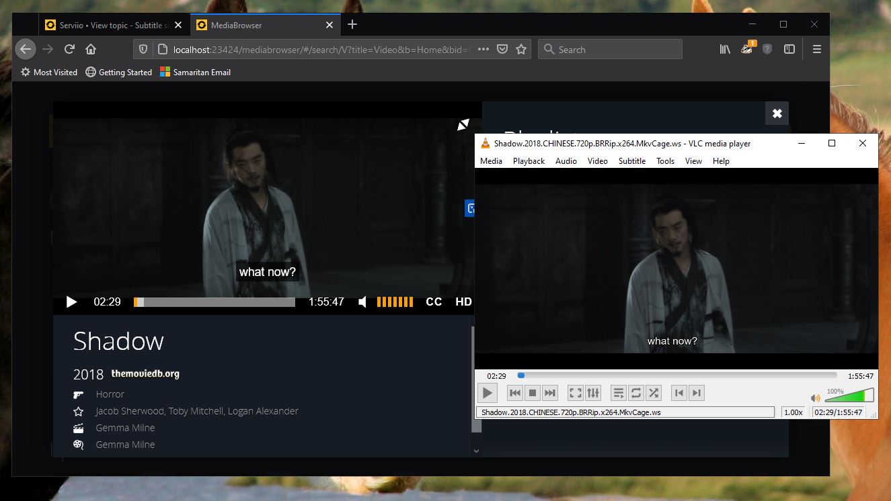Screen dimensions: 891x501
Task: Toggle VLC fullscreen mode
Action: [575, 393]
